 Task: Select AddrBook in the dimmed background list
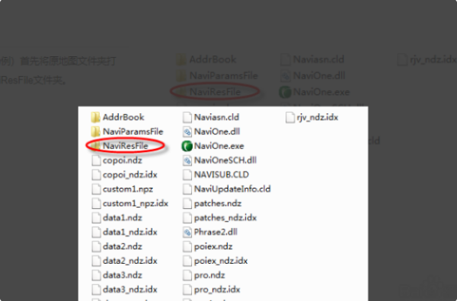pos(213,59)
